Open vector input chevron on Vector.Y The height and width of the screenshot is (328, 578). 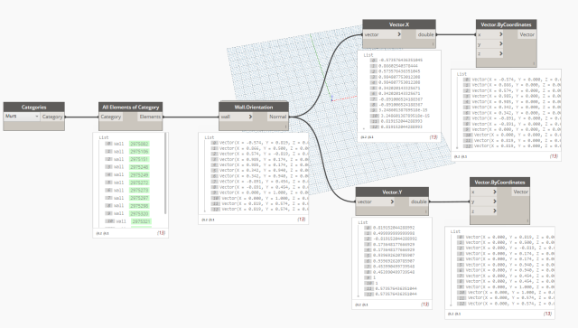[x=392, y=201]
